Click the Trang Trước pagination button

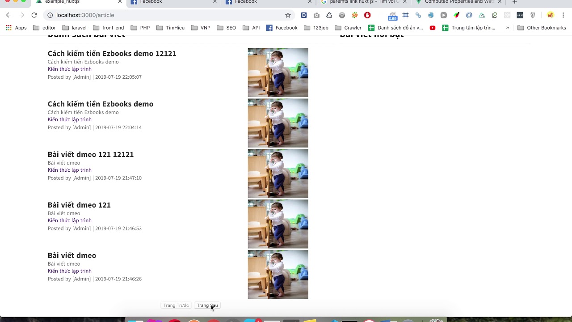[176, 305]
